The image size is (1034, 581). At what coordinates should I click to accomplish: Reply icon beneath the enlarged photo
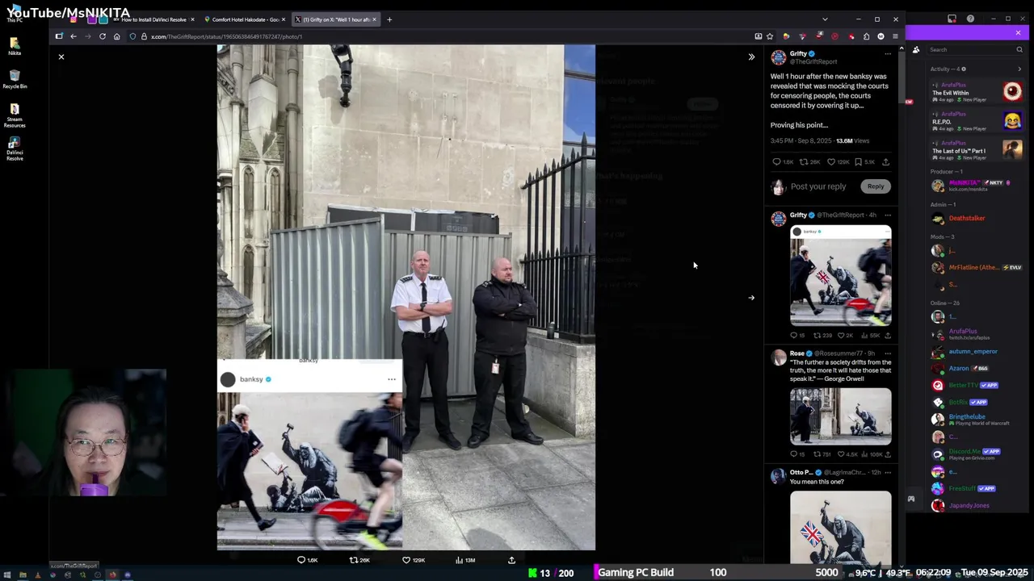pyautogui.click(x=301, y=560)
